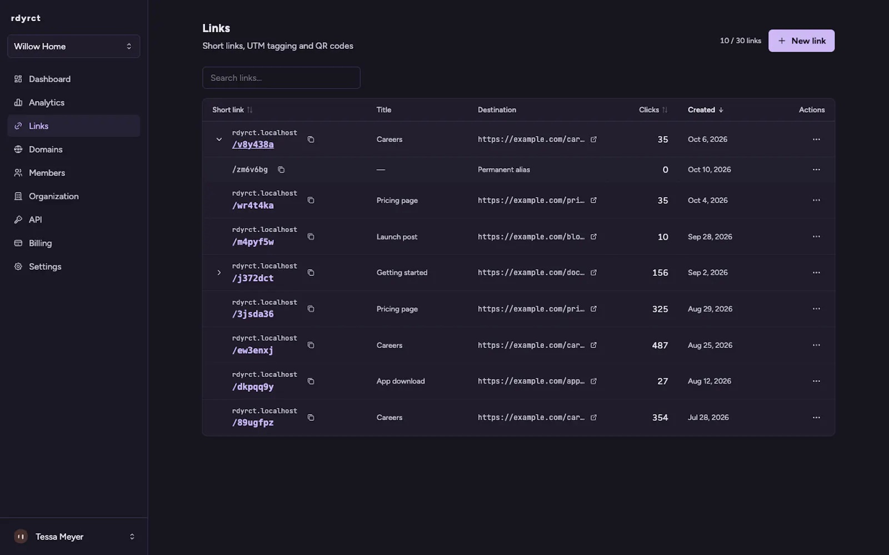
Task: Collapse the /v8y438a link aliases
Action: coord(219,139)
